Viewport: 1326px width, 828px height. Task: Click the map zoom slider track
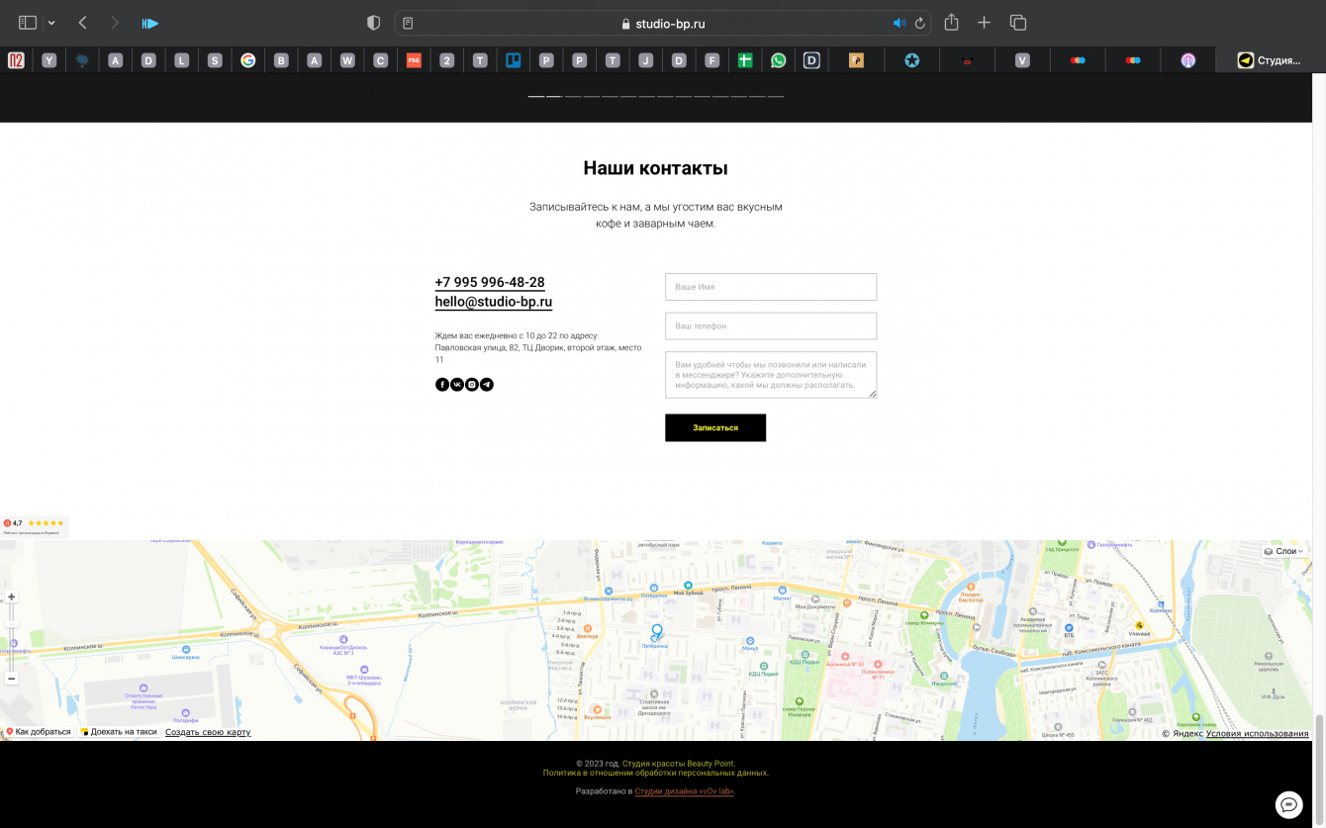(11, 638)
